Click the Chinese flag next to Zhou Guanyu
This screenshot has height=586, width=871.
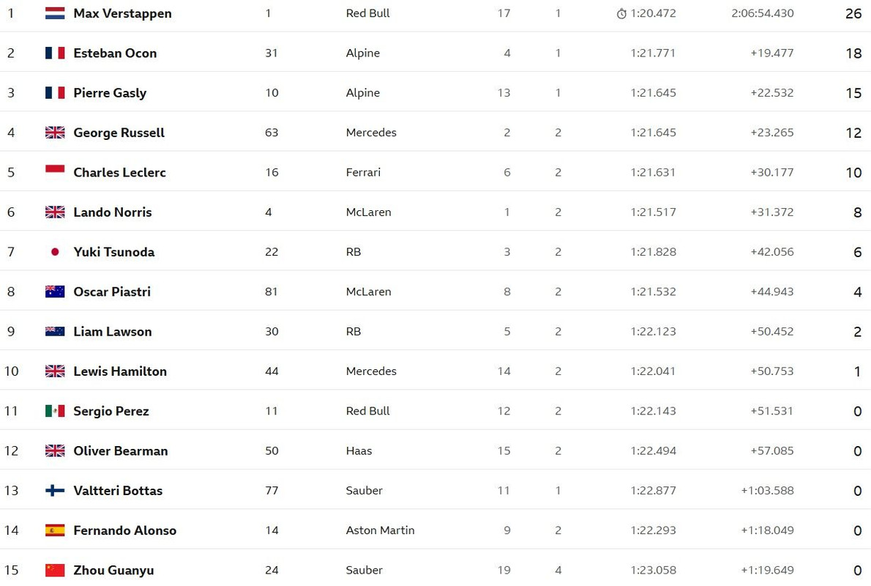click(x=55, y=570)
